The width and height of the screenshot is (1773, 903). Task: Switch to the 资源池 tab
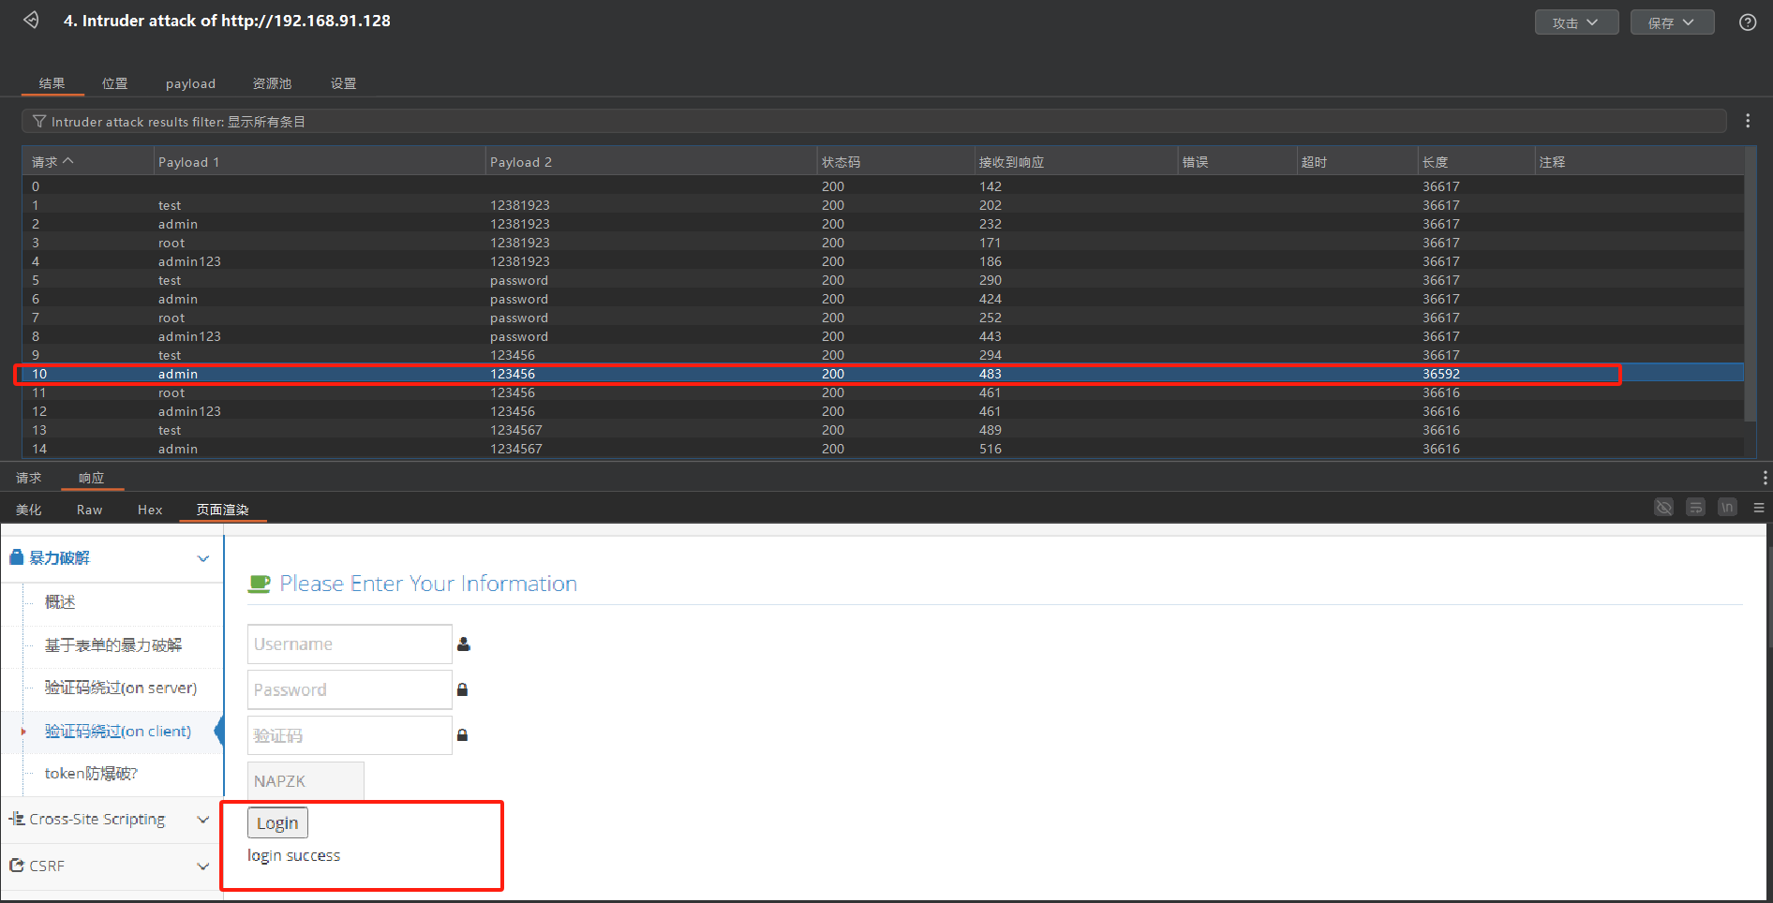point(272,83)
